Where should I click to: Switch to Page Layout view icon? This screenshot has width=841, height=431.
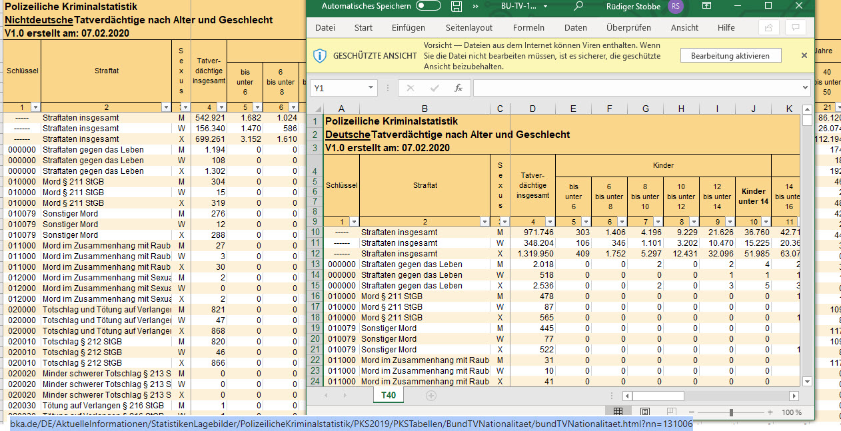644,412
